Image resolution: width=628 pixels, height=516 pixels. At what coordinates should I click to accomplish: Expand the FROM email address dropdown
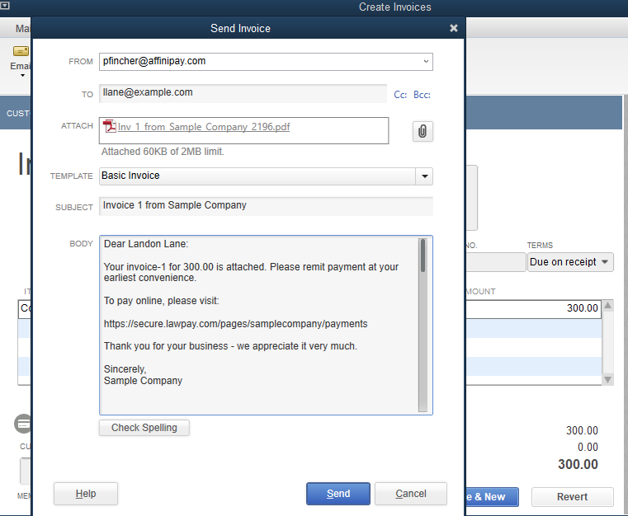click(426, 61)
